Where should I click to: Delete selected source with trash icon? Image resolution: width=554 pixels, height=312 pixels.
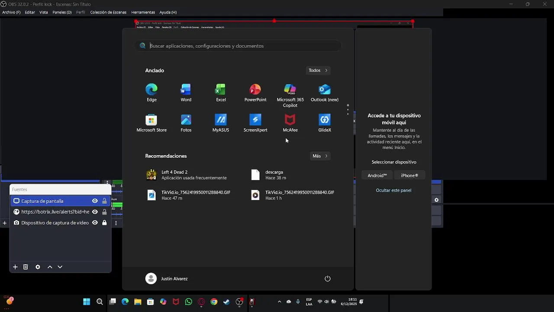(26, 267)
